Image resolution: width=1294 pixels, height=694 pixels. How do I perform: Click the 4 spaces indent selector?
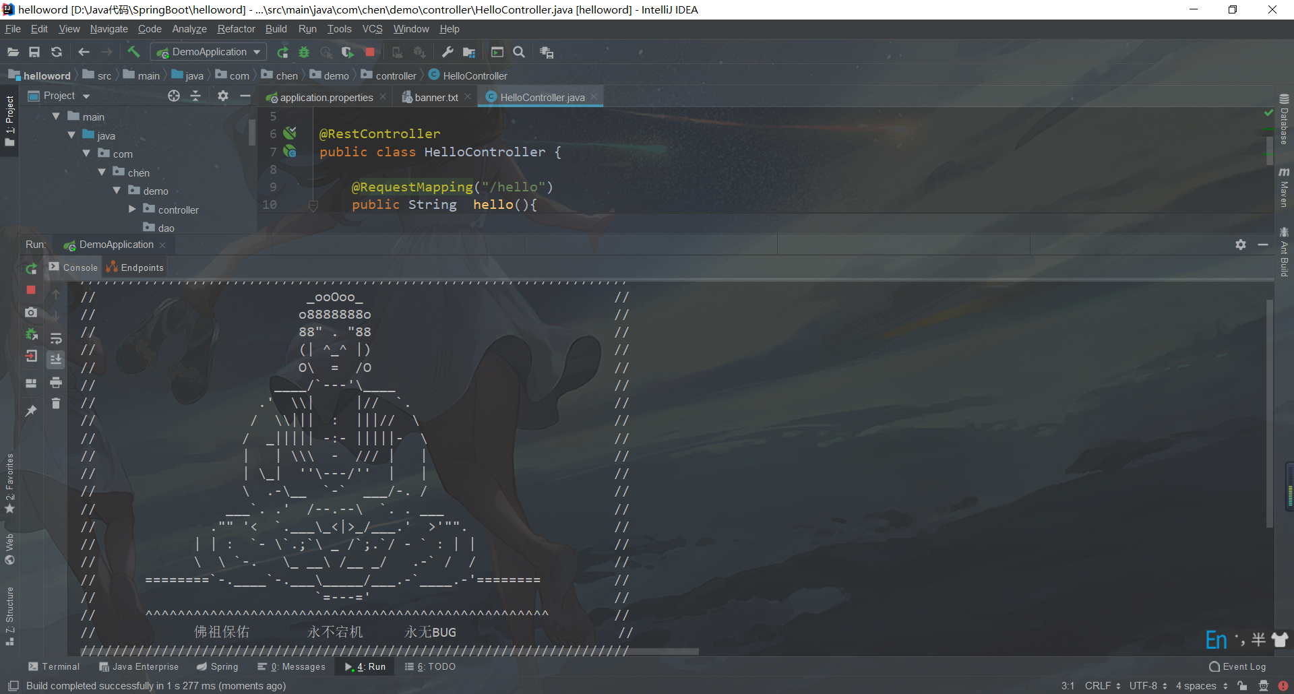click(x=1202, y=686)
